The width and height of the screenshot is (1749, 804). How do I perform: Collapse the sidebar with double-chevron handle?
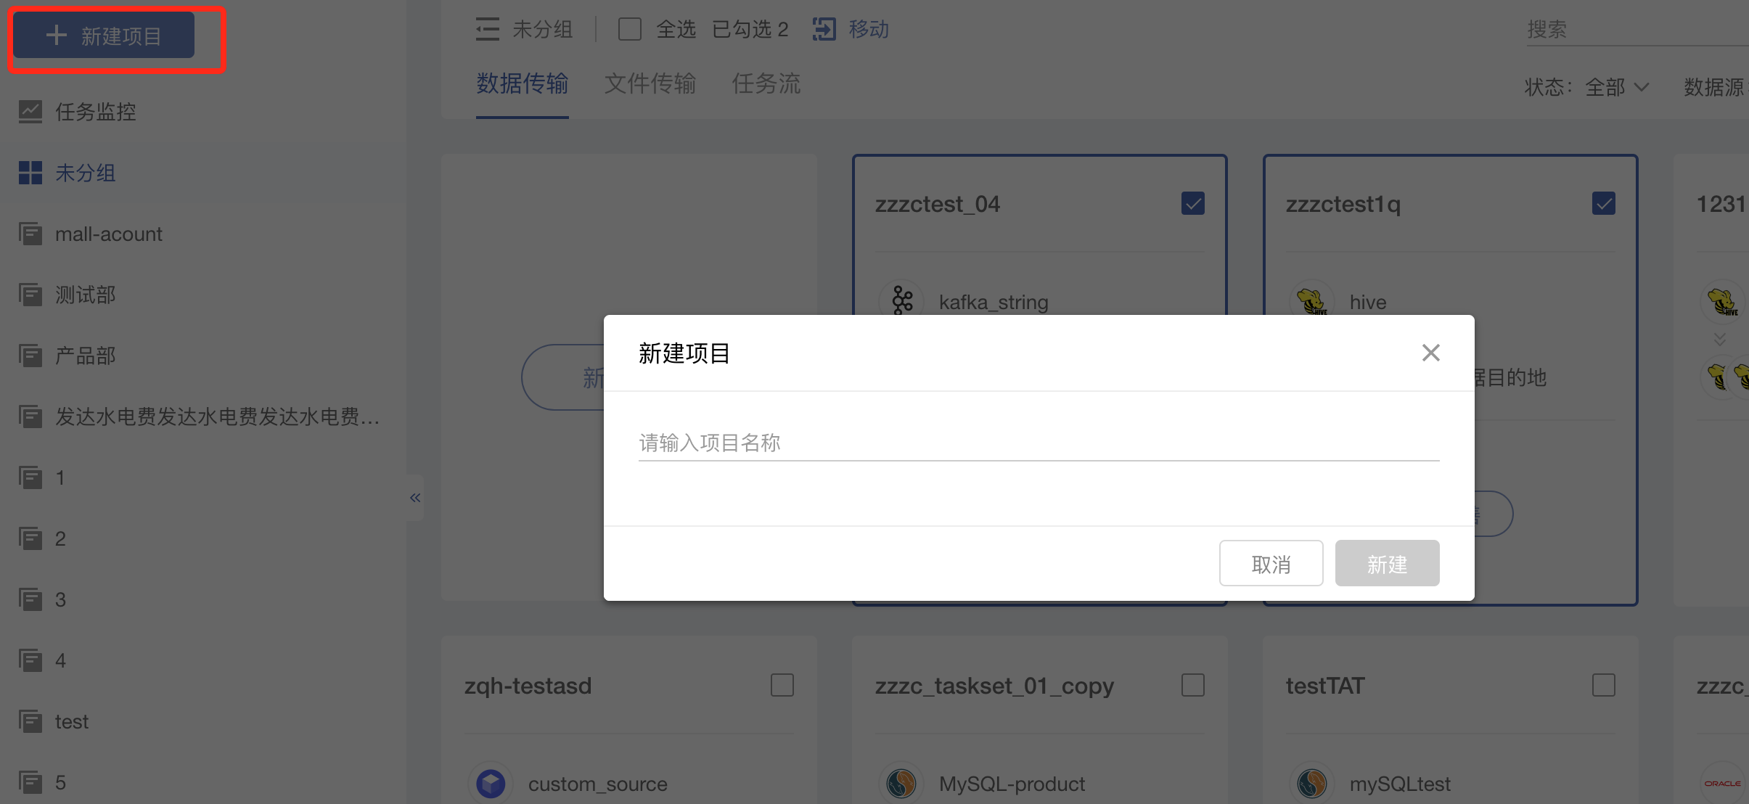pyautogui.click(x=415, y=498)
